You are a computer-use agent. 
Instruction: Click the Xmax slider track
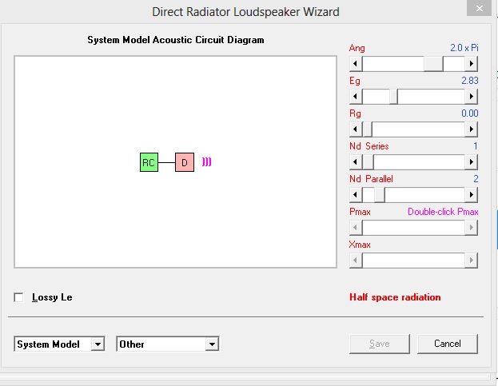pos(413,261)
